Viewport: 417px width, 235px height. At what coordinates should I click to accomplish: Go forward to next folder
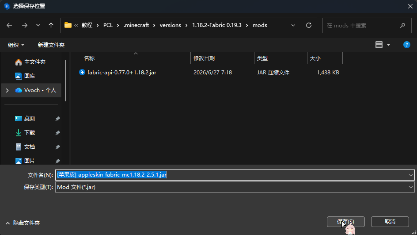coord(24,25)
